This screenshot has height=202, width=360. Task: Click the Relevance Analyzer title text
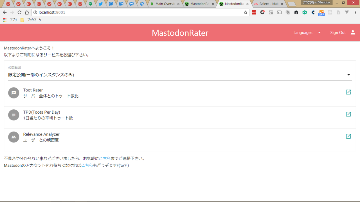click(41, 134)
